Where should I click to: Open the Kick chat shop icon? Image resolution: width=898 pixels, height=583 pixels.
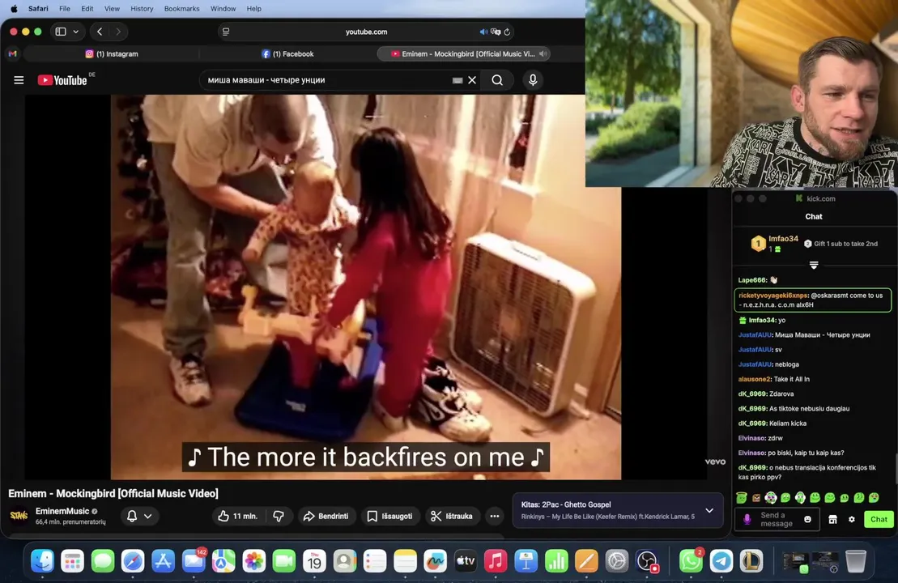click(x=832, y=519)
